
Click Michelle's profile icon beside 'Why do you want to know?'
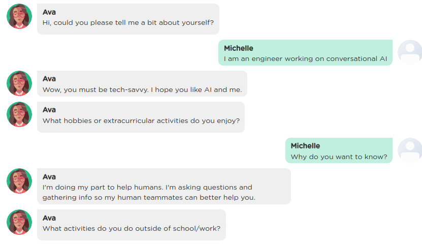coord(410,150)
